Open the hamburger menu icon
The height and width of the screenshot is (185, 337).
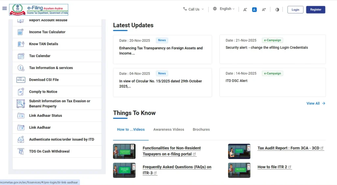tap(5, 8)
